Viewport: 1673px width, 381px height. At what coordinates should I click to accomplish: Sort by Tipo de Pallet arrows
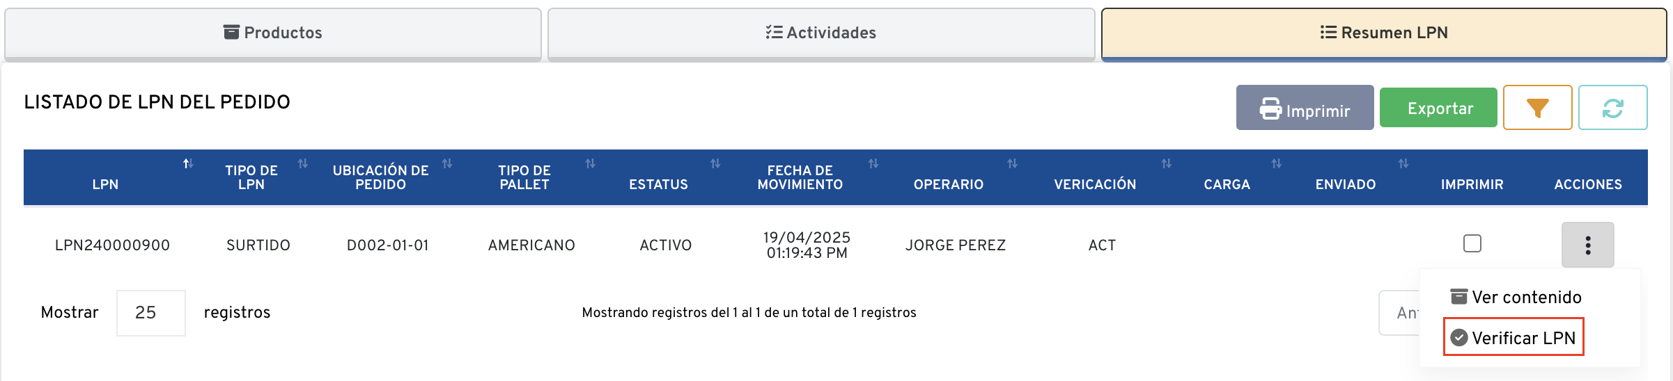coord(590,164)
